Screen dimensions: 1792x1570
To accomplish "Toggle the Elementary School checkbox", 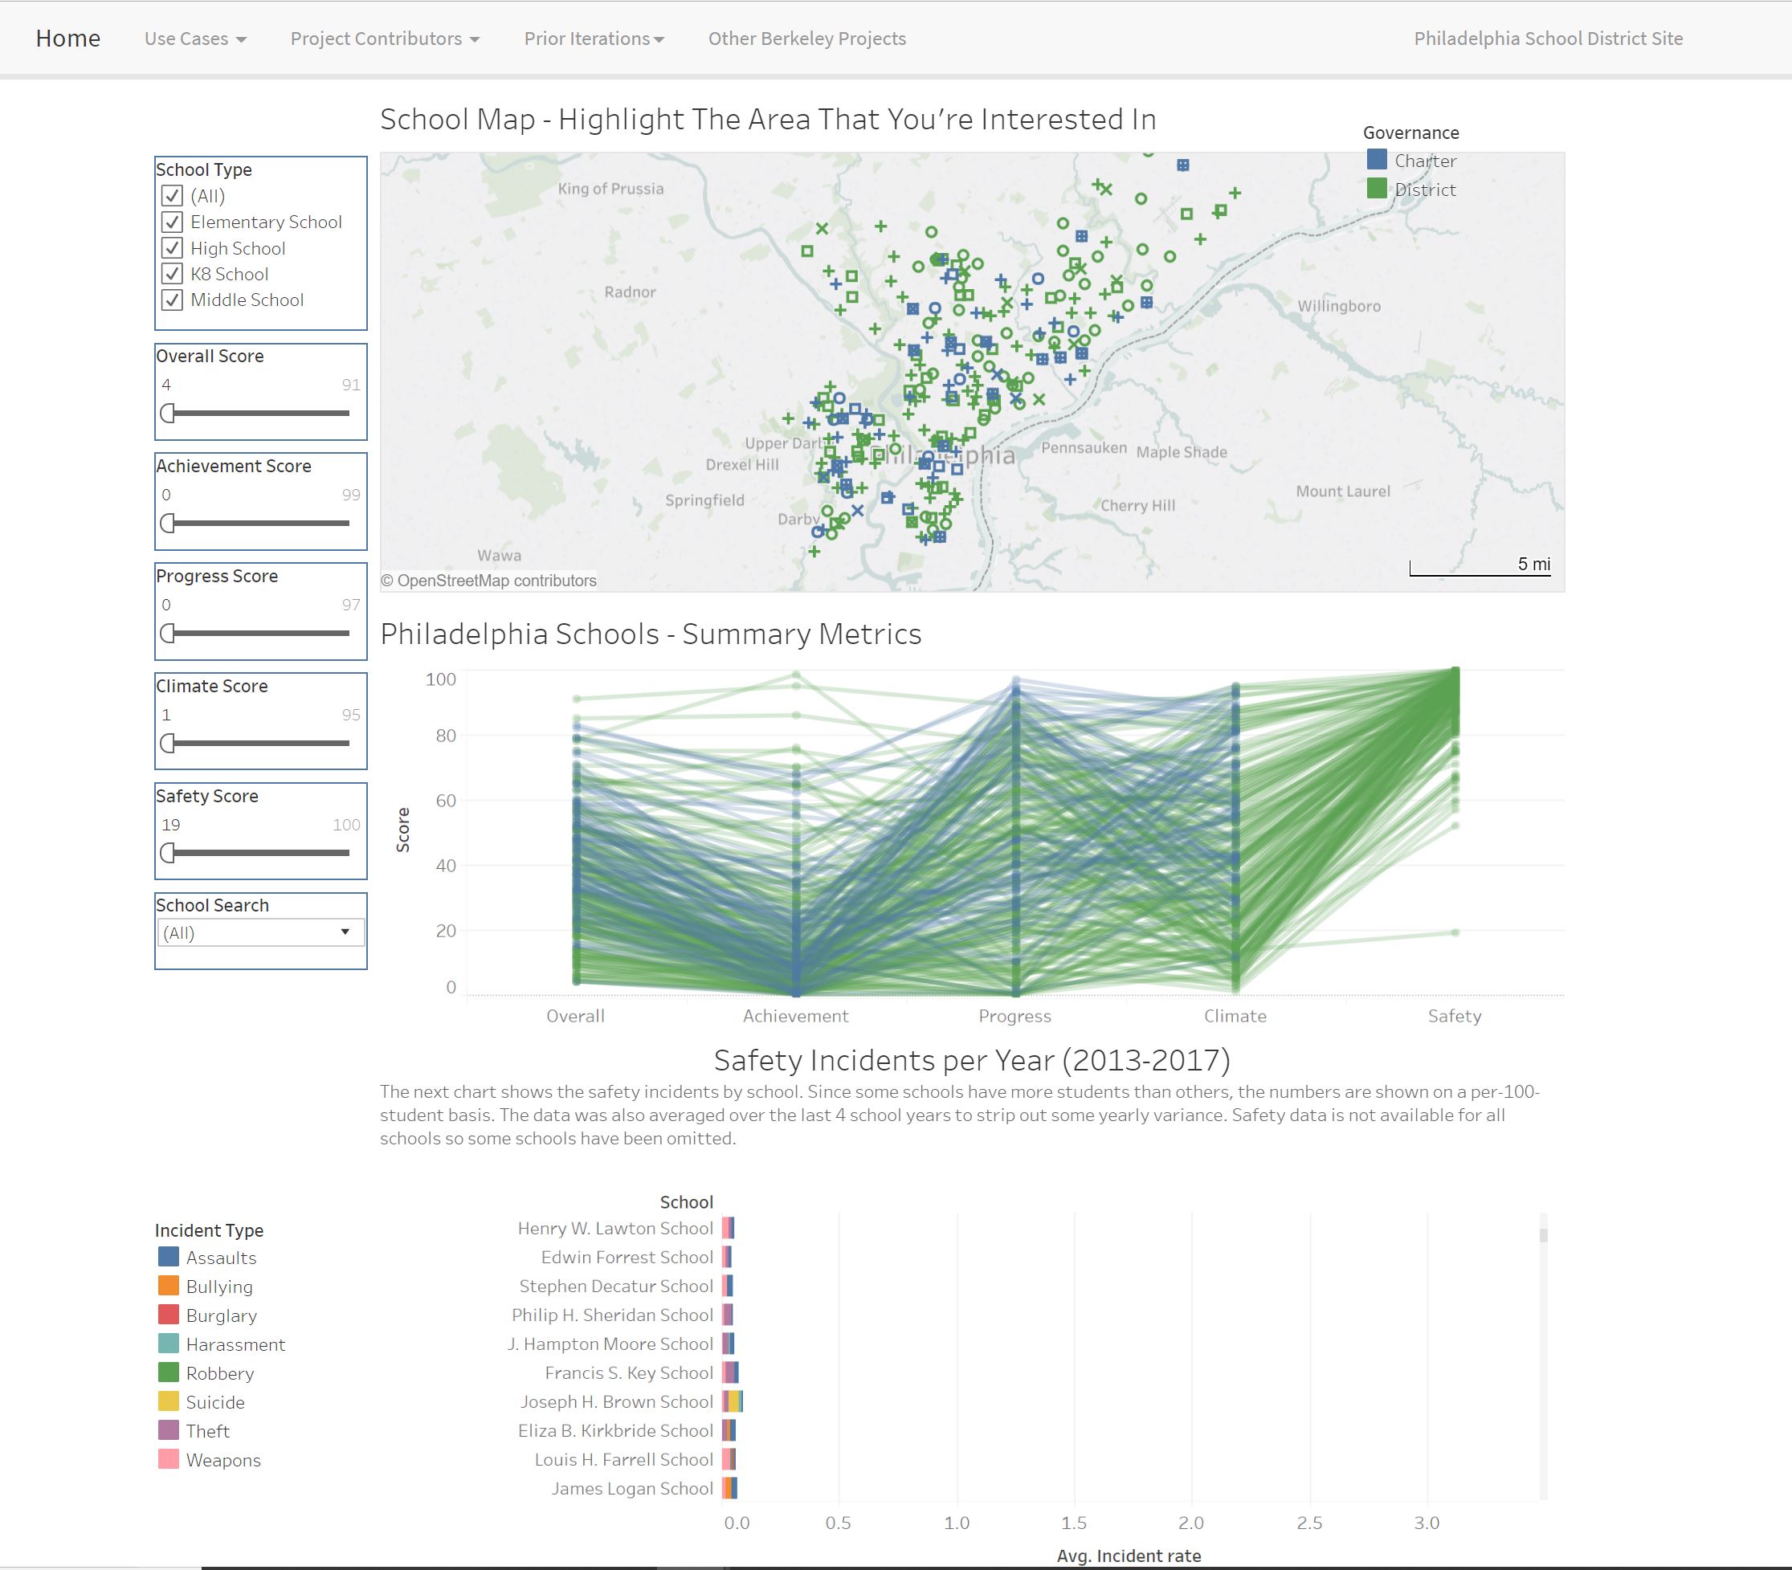I will [172, 221].
